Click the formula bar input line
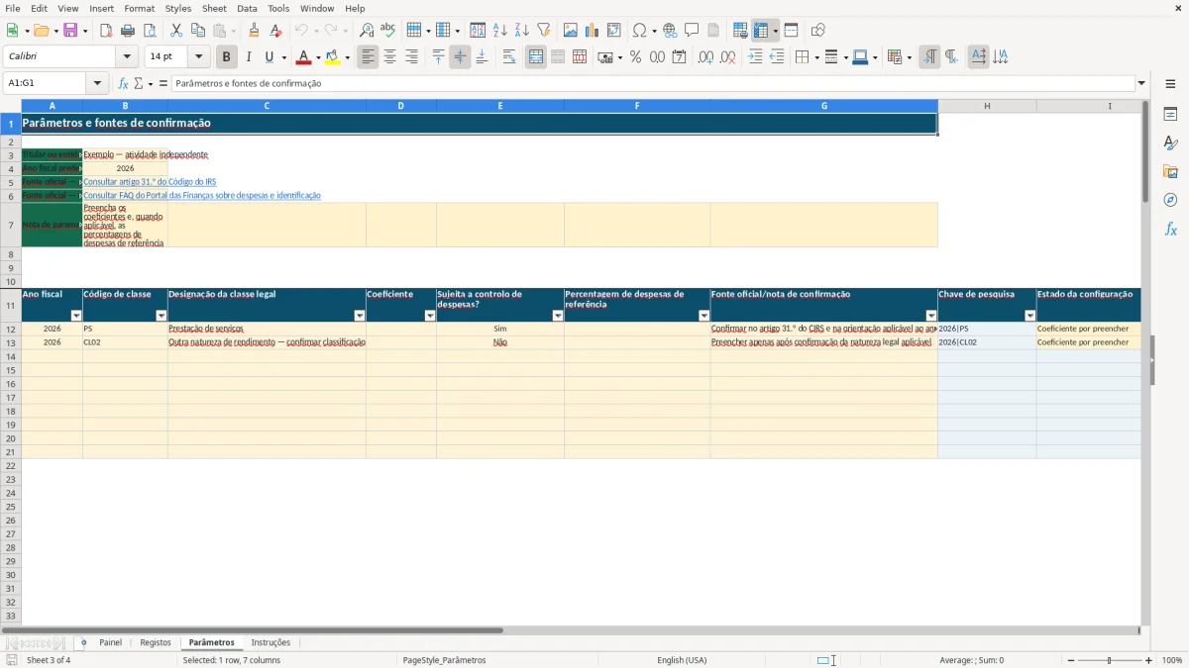The width and height of the screenshot is (1189, 668). [653, 83]
